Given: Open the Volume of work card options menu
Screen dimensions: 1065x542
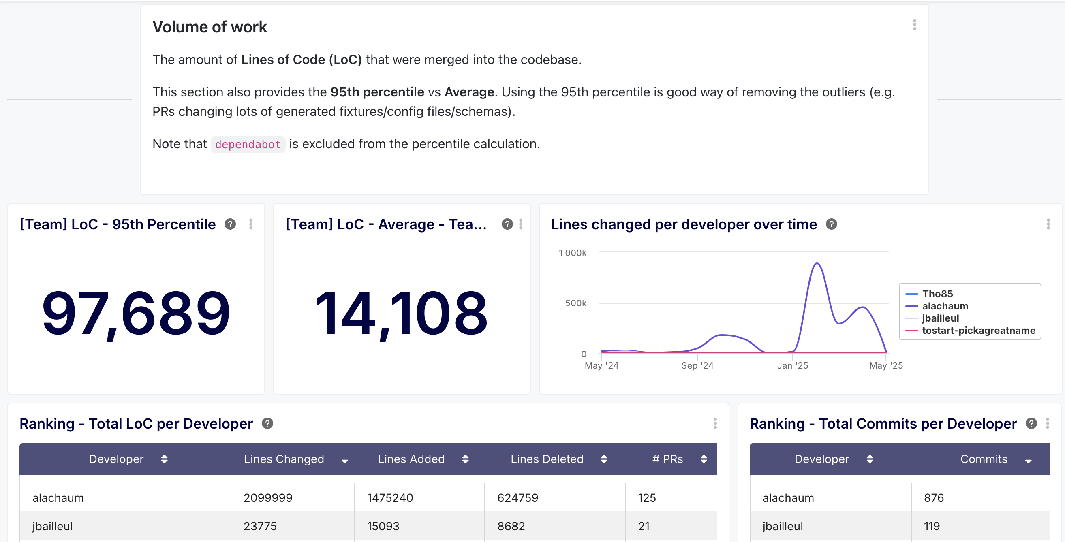Looking at the screenshot, I should (914, 25).
